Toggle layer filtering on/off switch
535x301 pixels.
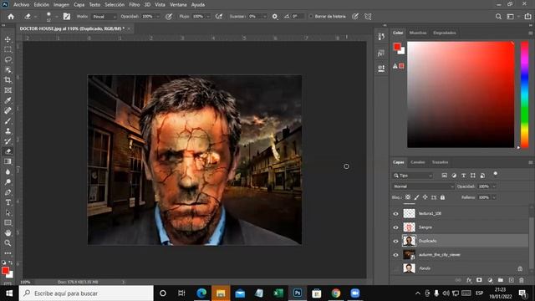496,175
